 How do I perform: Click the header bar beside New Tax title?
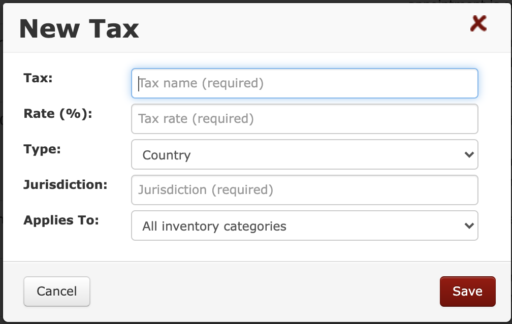click(304, 28)
